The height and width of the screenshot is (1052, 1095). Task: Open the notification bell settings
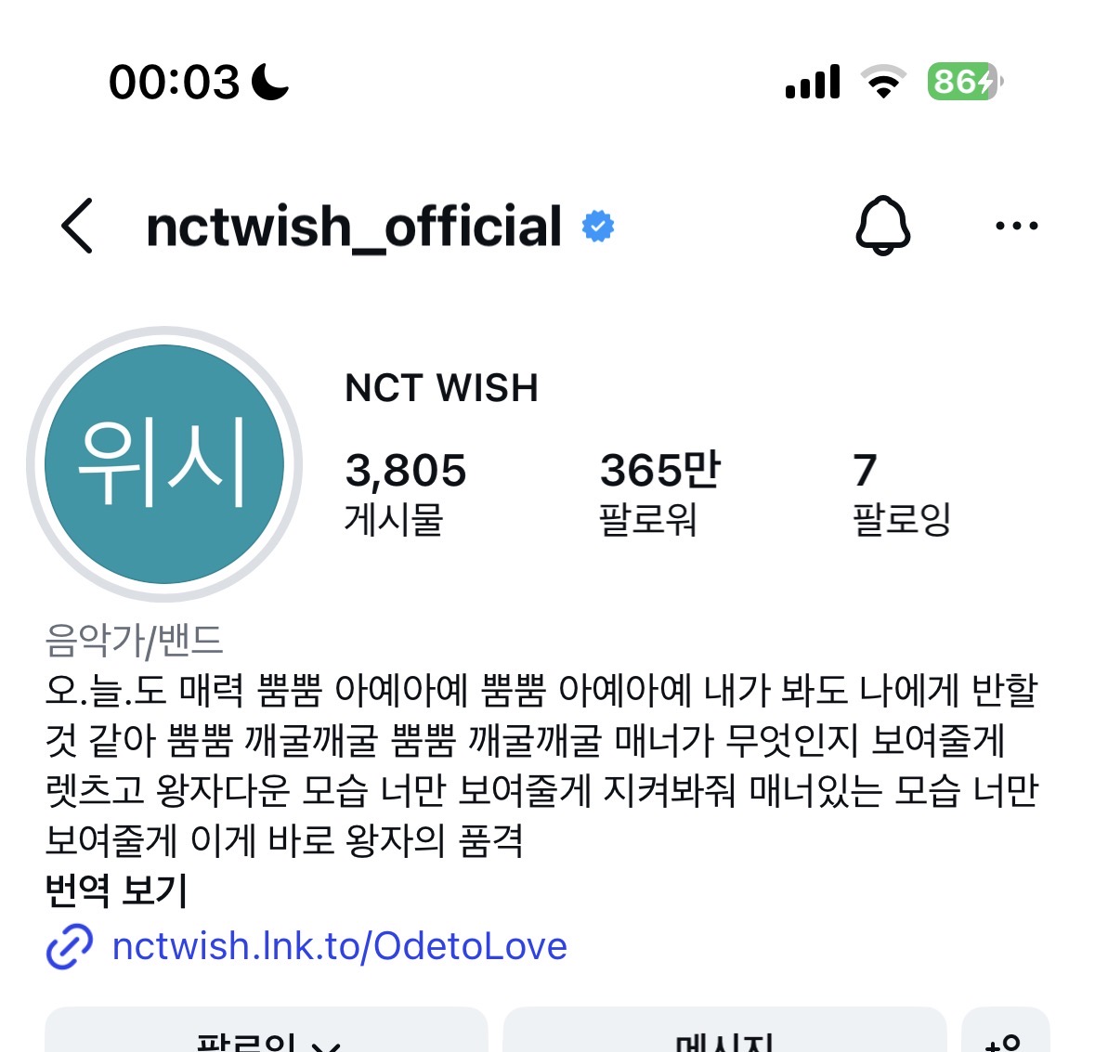pos(882,226)
